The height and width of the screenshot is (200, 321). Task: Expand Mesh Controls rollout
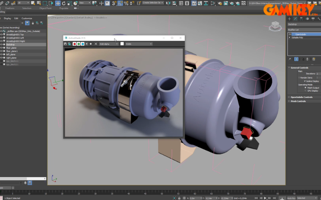click(298, 101)
